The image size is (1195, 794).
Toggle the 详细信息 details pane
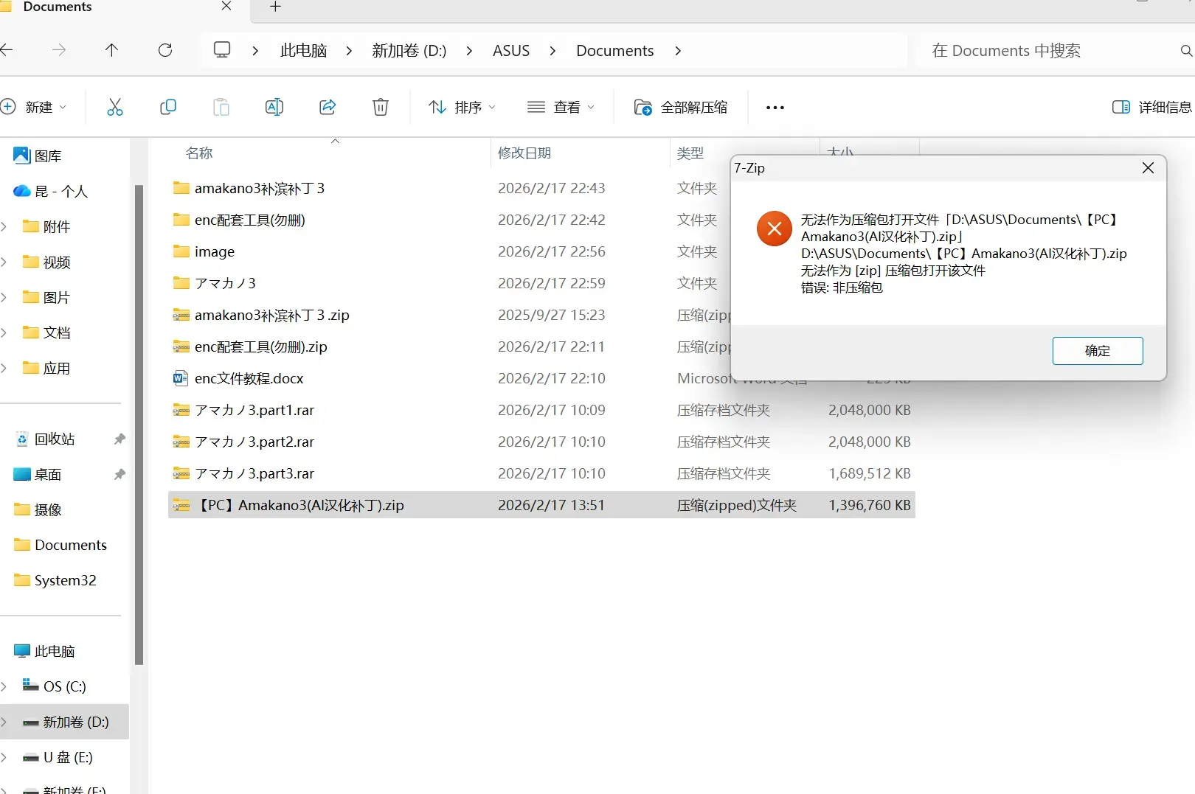pos(1151,107)
